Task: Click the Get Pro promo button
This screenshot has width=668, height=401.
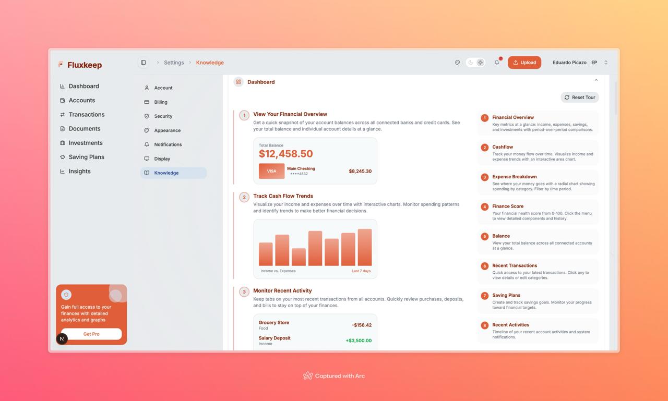Action: (x=91, y=334)
